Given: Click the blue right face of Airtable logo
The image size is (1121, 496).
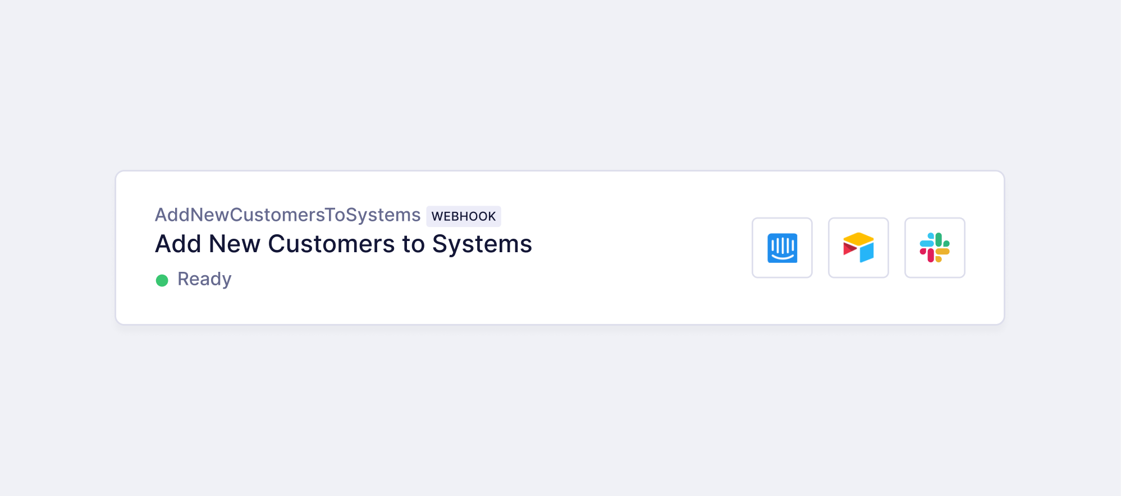Looking at the screenshot, I should click(867, 252).
